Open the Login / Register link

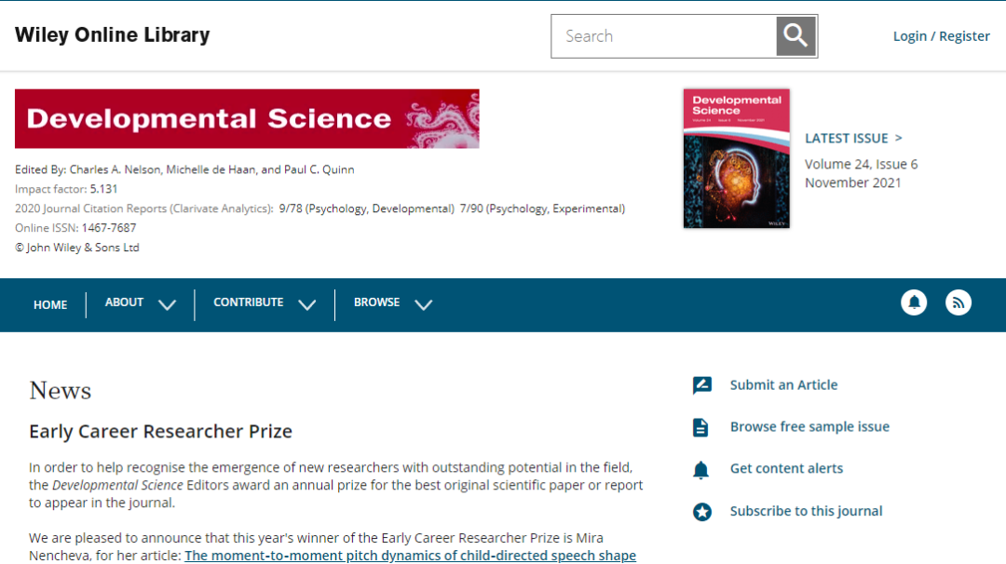pos(941,36)
